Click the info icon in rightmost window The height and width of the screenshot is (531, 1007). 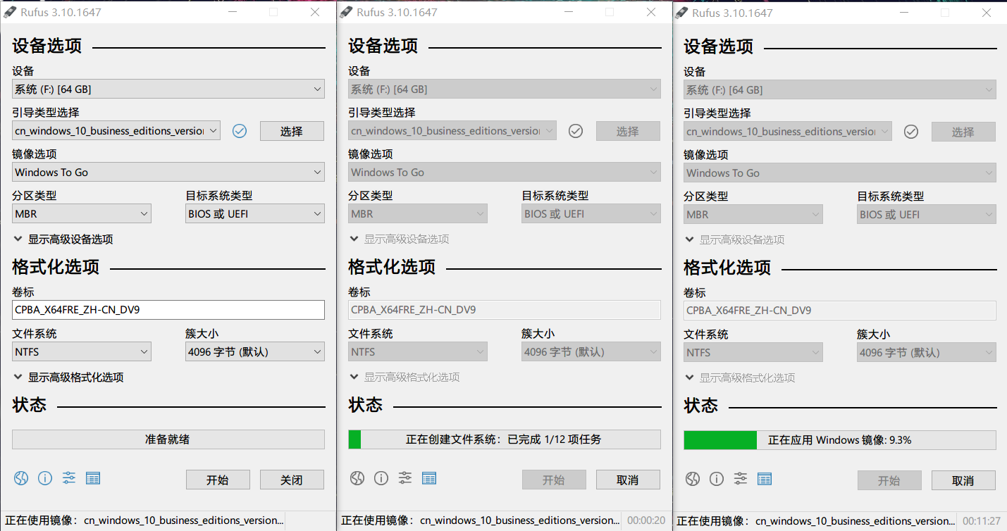coord(717,479)
